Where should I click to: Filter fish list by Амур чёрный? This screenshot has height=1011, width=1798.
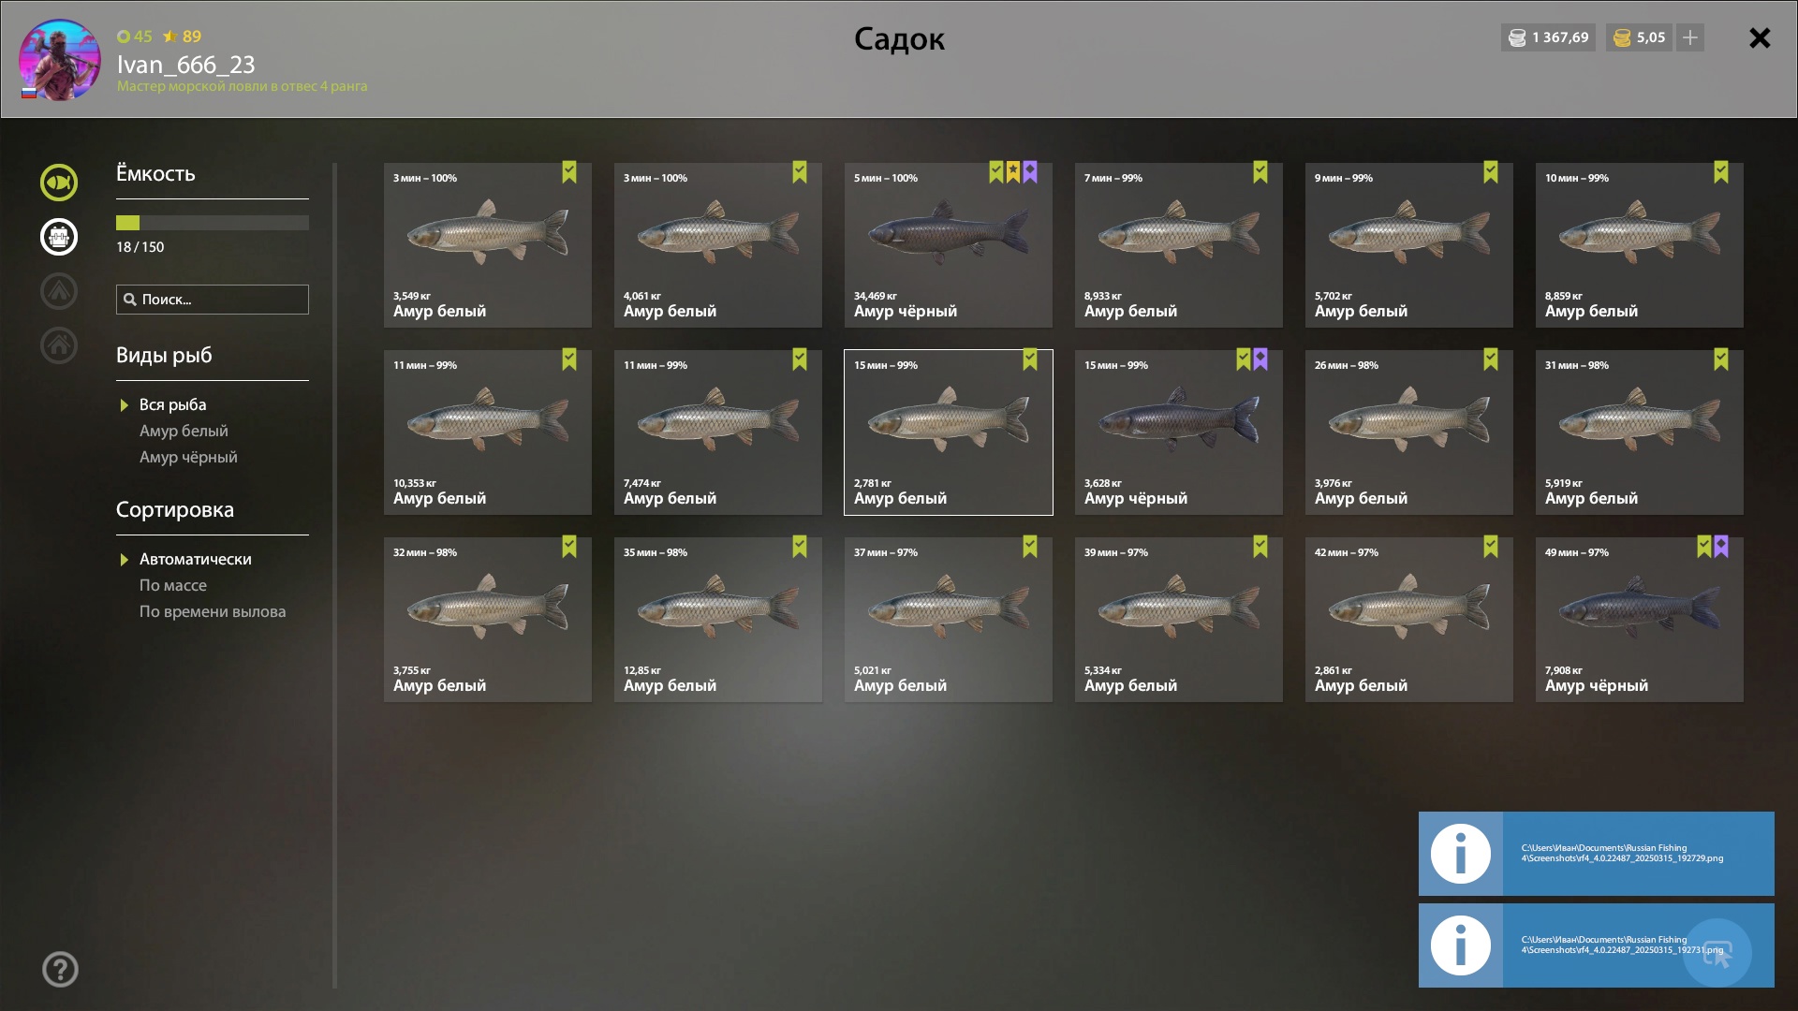click(x=188, y=458)
